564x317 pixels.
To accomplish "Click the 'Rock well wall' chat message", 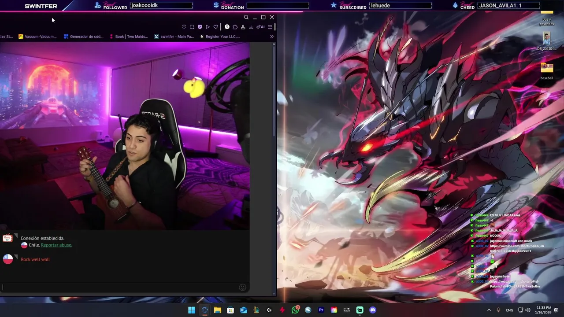I will (35, 259).
